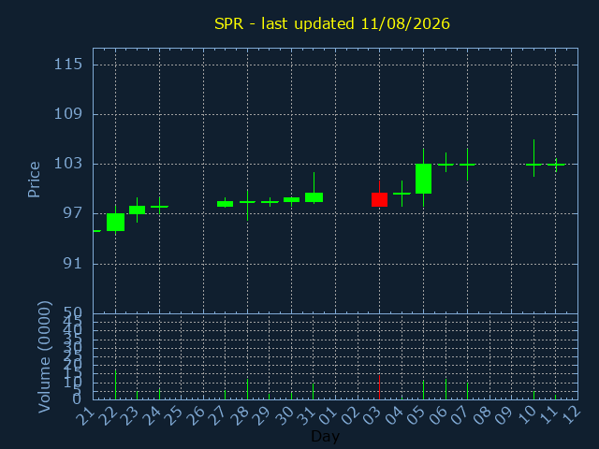Viewport: 599px width, 449px height.
Task: Click the large green candle on day 05
Action: [x=423, y=179]
